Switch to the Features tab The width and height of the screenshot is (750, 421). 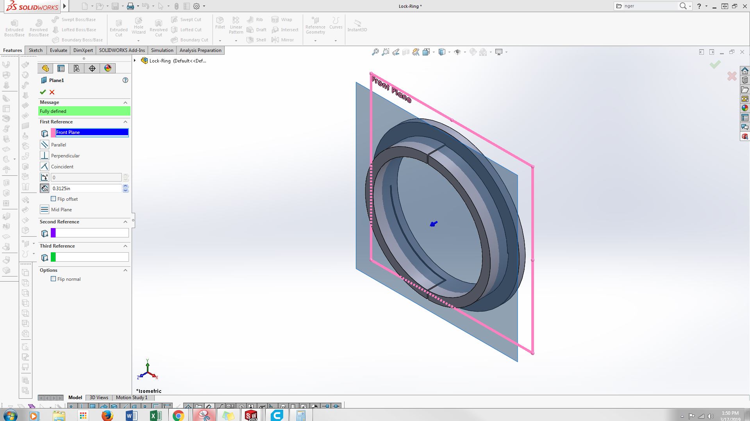click(x=12, y=50)
